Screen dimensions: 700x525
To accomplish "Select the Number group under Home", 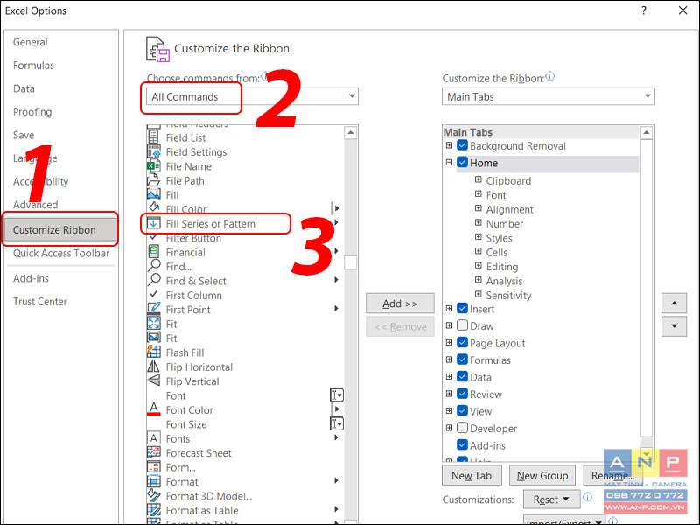I will coord(505,224).
